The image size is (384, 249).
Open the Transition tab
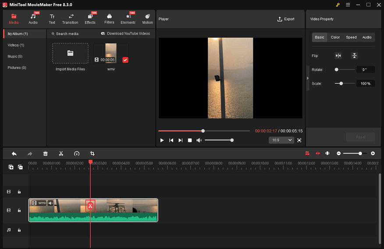(70, 19)
